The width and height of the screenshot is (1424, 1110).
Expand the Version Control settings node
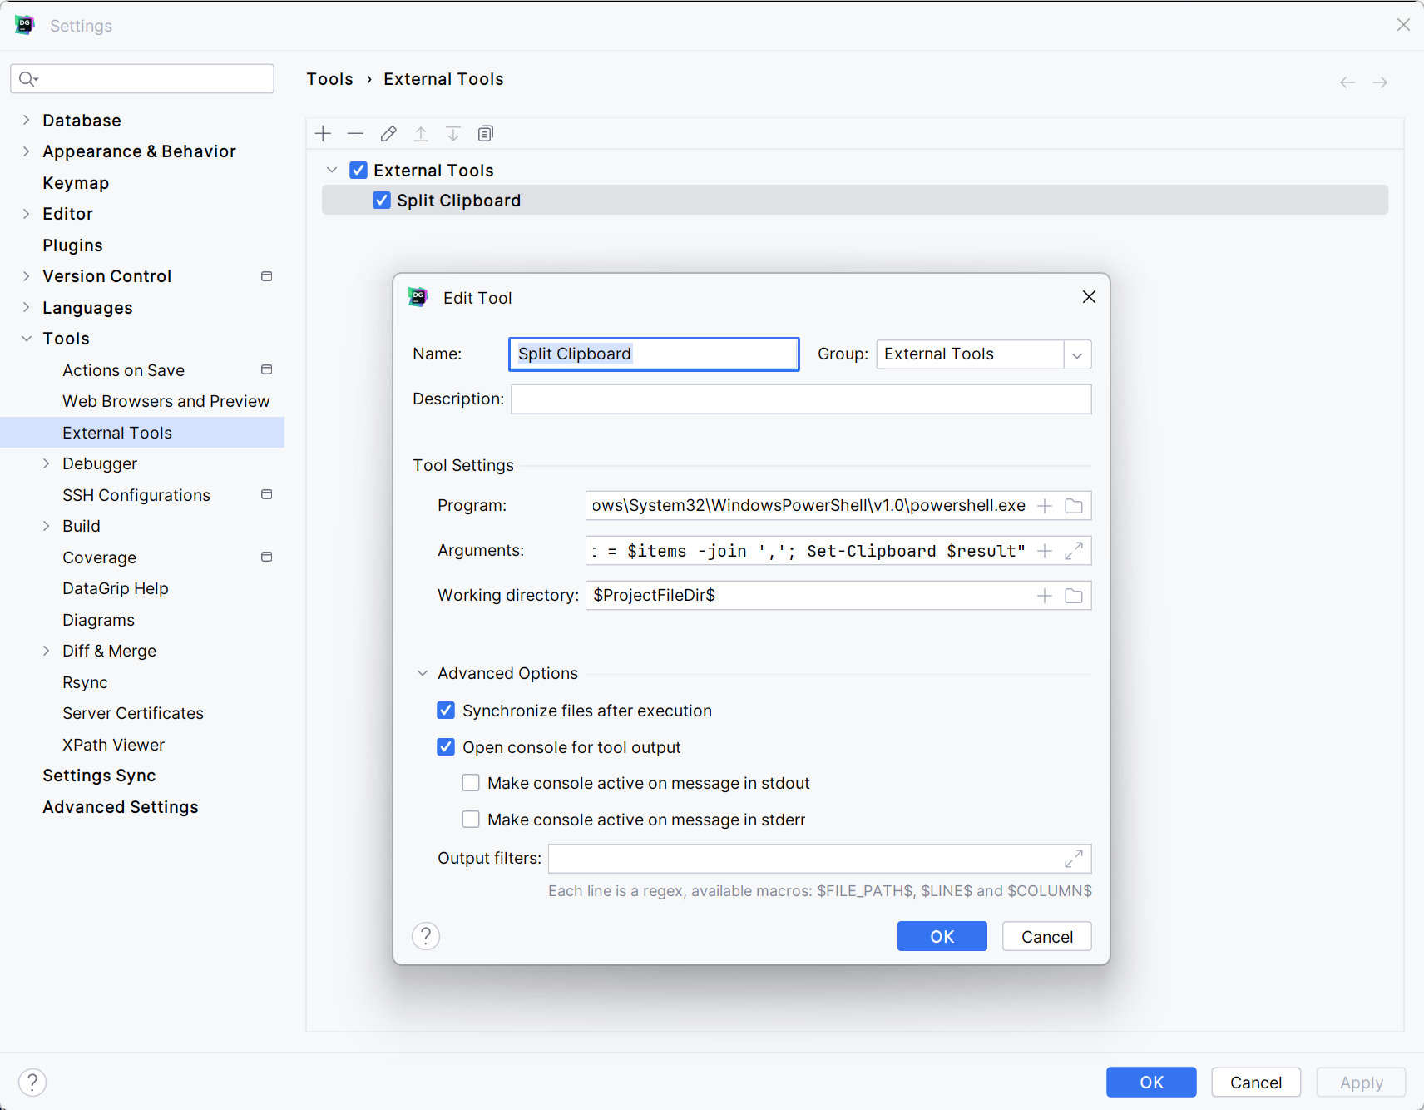(x=27, y=276)
